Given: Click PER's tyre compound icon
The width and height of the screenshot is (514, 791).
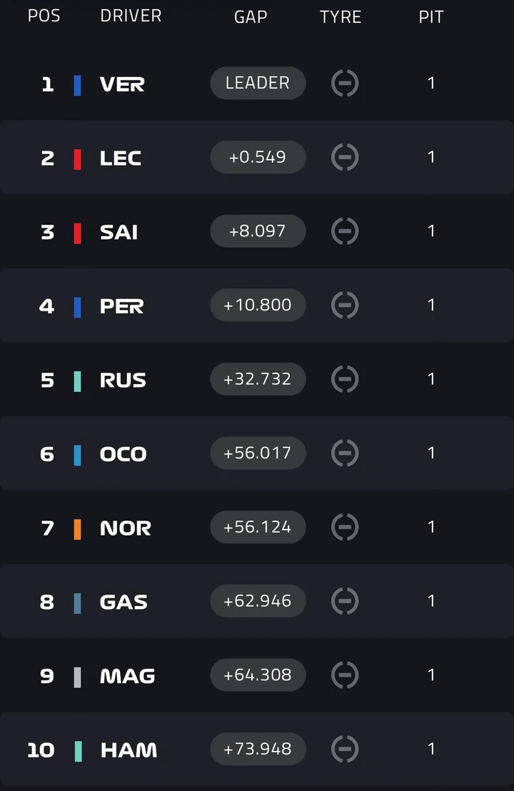Looking at the screenshot, I should pos(345,305).
